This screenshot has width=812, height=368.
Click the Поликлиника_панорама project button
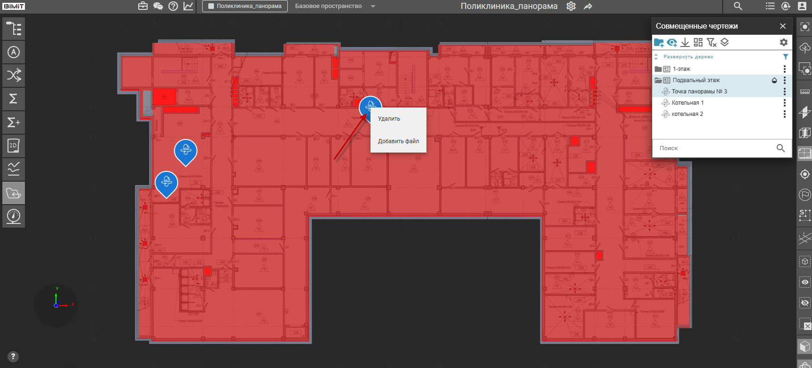245,6
